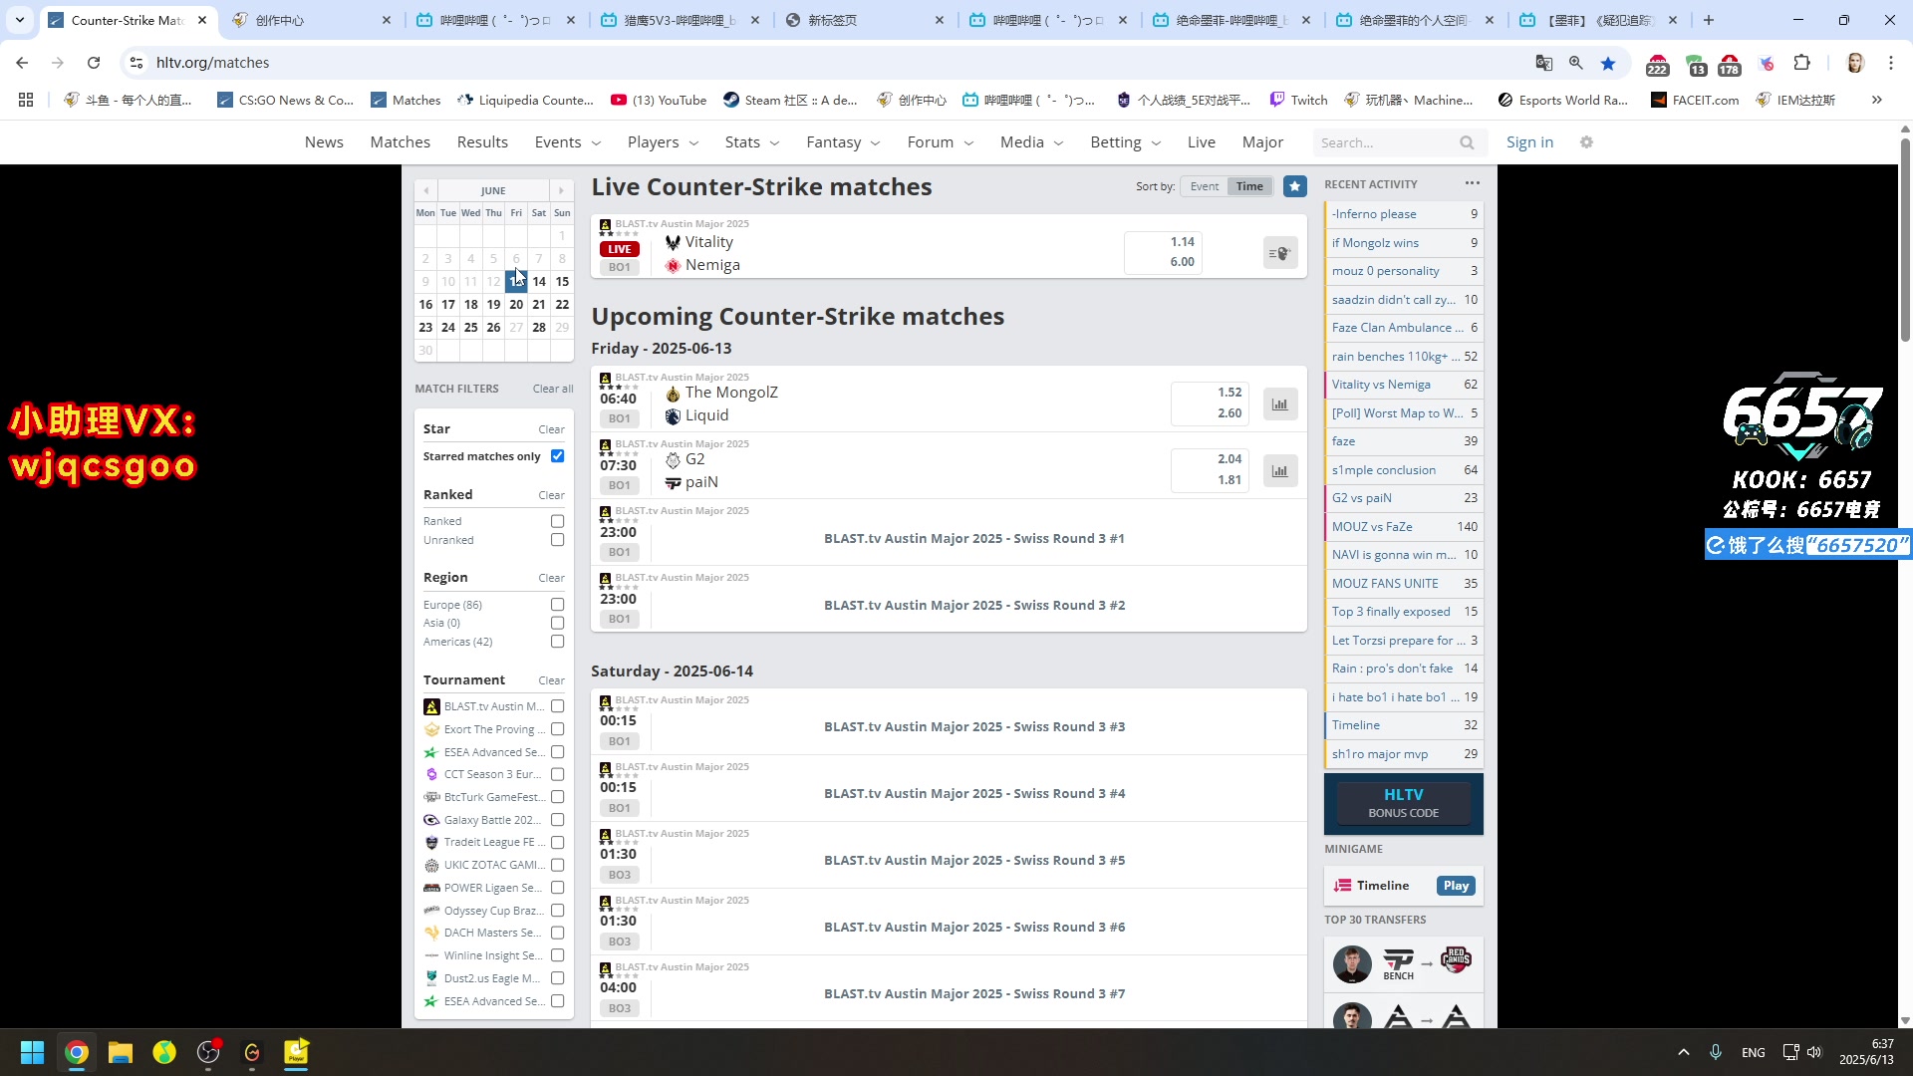Open the Windows Start menu
Screen dimensions: 1913x1076
click(x=32, y=1052)
